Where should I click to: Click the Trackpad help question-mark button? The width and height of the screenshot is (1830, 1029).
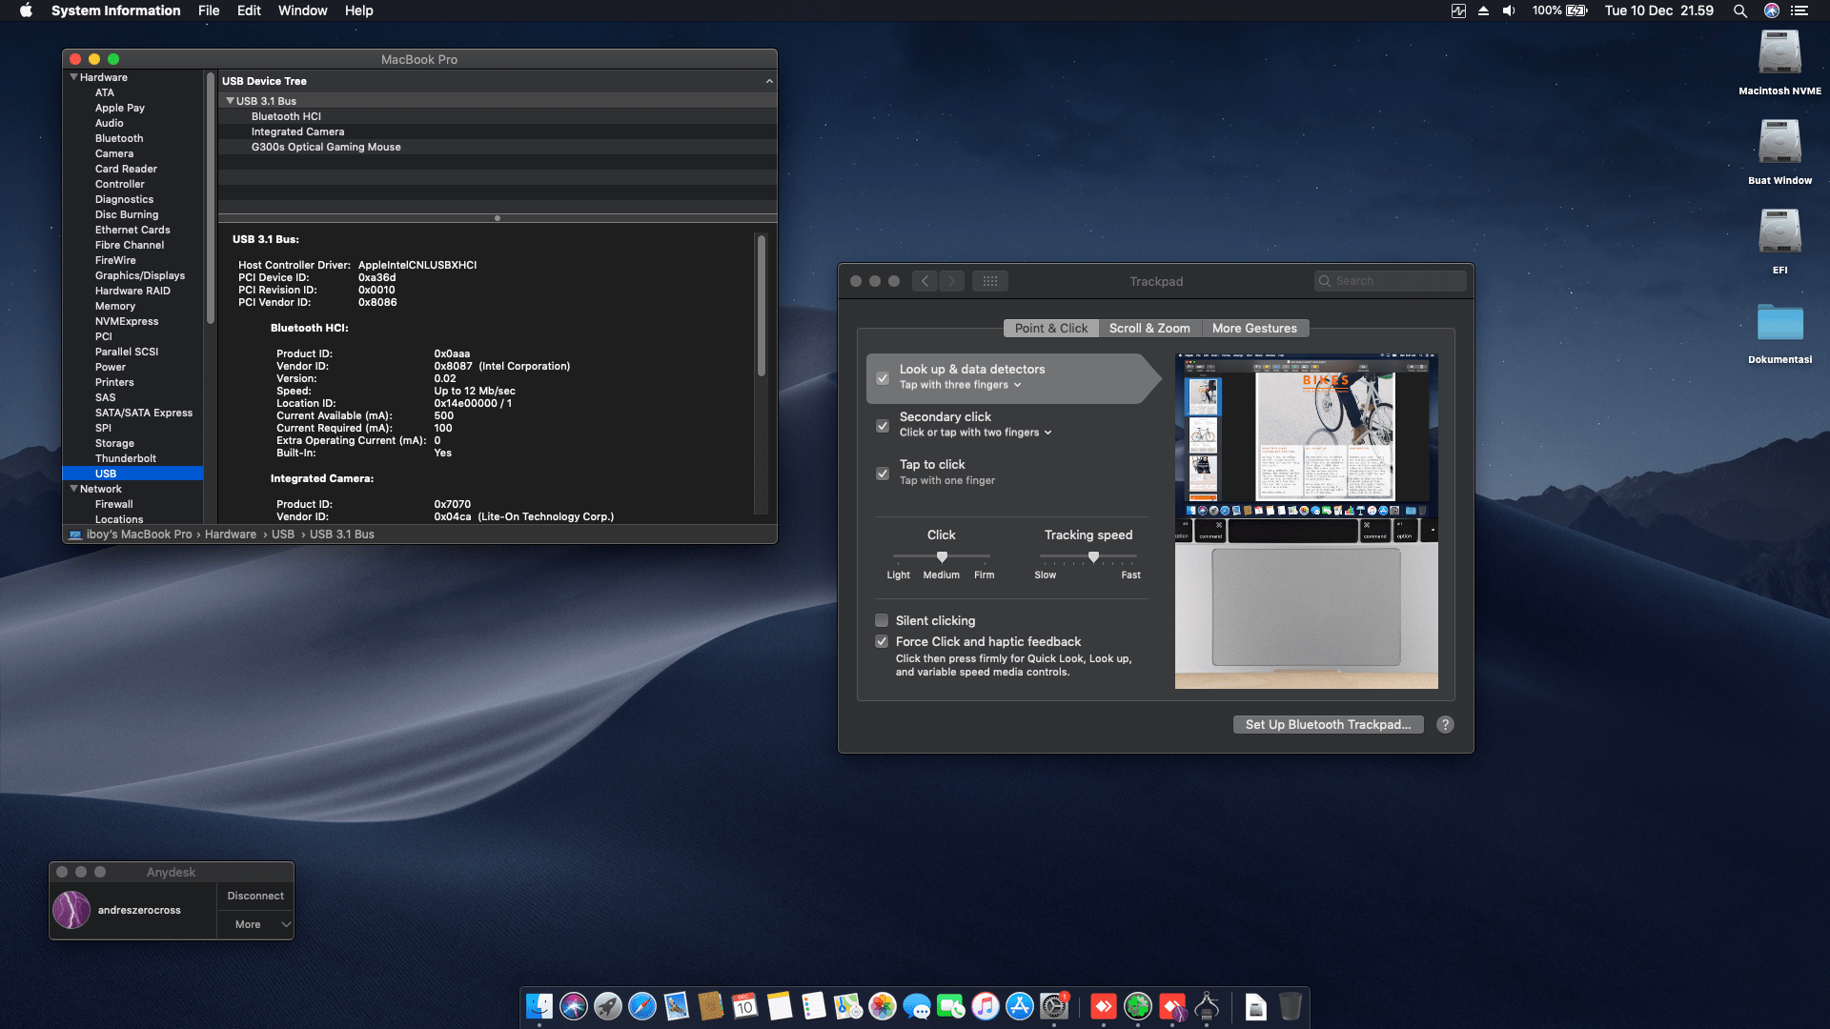point(1445,724)
